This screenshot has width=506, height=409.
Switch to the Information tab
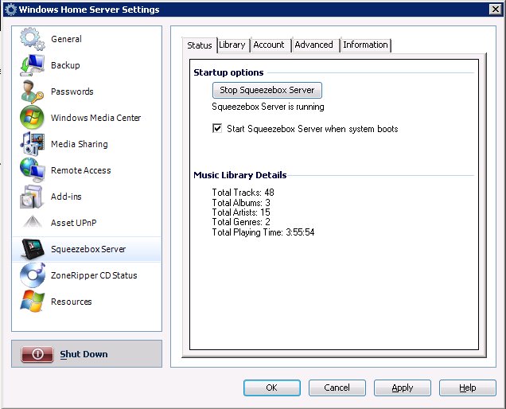point(365,45)
